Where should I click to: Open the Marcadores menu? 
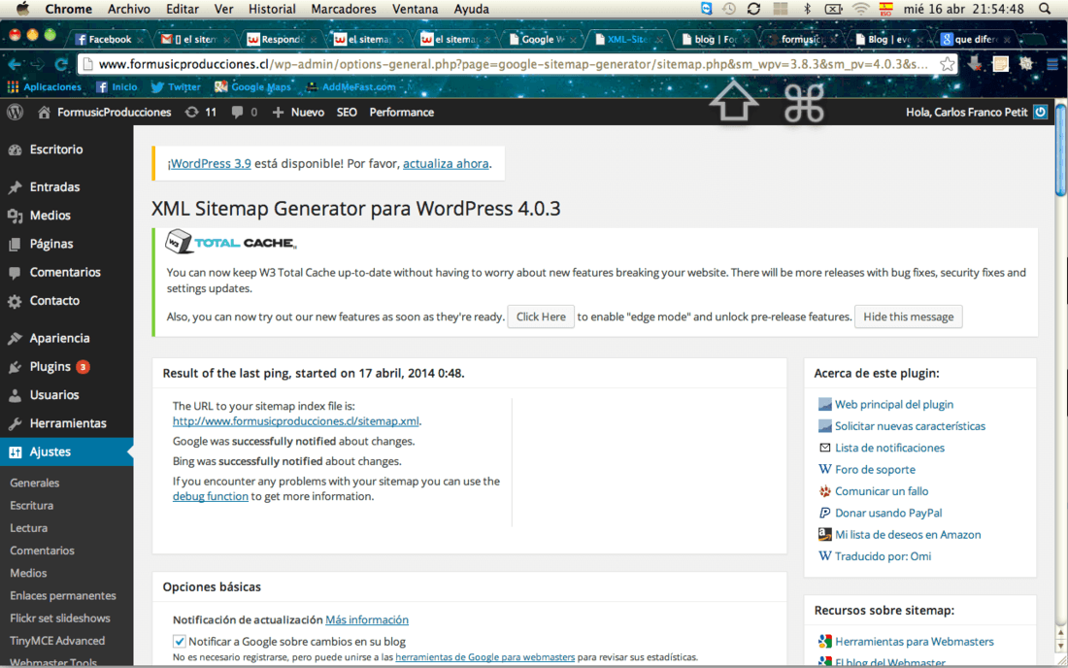344,9
